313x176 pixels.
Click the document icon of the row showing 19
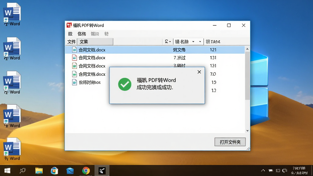pyautogui.click(x=74, y=82)
